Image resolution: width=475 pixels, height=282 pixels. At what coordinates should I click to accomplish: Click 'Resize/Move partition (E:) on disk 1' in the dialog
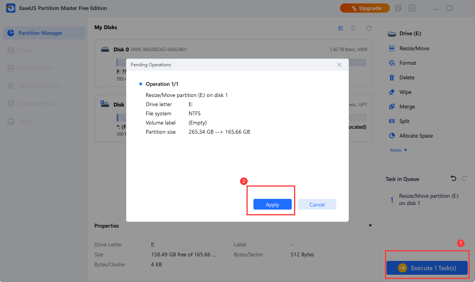coord(187,95)
